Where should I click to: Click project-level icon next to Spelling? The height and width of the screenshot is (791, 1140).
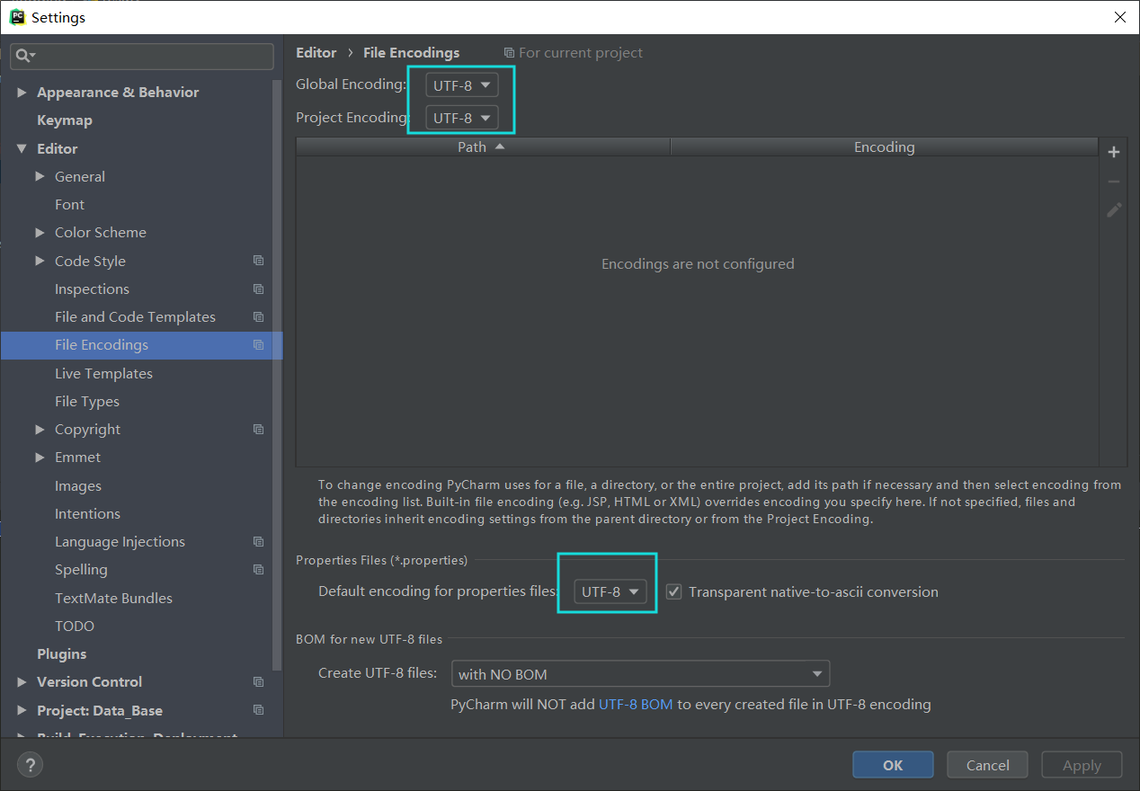[259, 569]
